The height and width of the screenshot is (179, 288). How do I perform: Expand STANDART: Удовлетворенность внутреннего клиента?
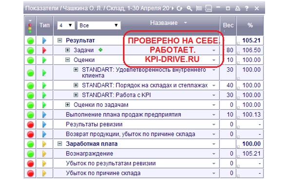tap(76, 69)
